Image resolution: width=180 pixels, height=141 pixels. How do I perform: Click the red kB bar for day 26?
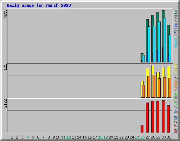[x=142, y=129]
